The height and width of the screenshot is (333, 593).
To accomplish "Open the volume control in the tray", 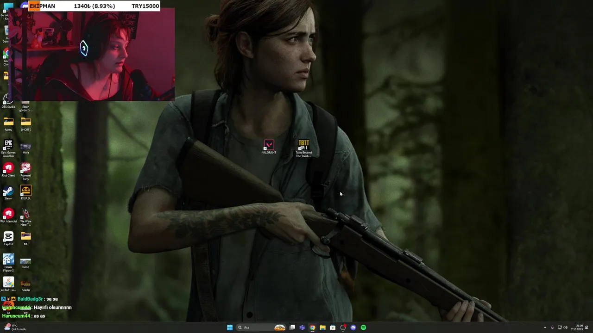I will [565, 327].
